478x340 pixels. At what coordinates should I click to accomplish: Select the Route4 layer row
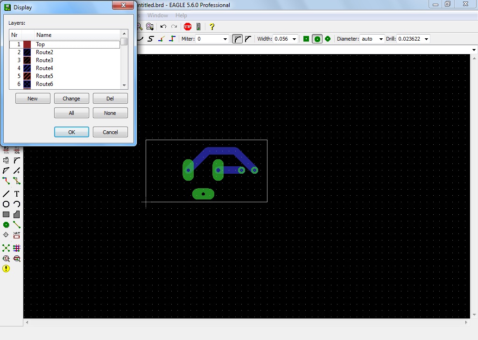(64, 68)
